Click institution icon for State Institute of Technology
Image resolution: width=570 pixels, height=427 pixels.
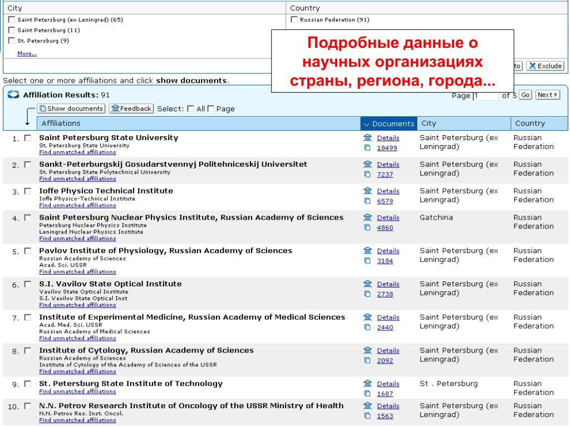point(367,384)
